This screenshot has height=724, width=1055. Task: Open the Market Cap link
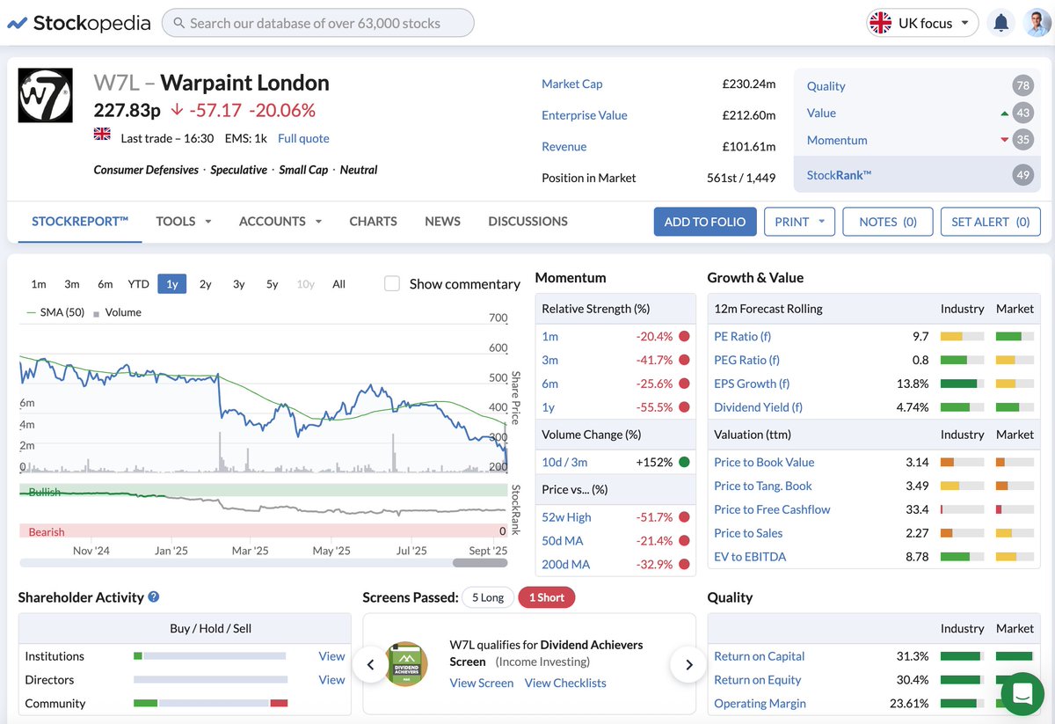pos(572,84)
